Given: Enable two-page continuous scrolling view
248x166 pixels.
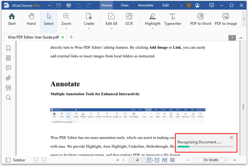Looking at the screenshot, I should pos(172,160).
